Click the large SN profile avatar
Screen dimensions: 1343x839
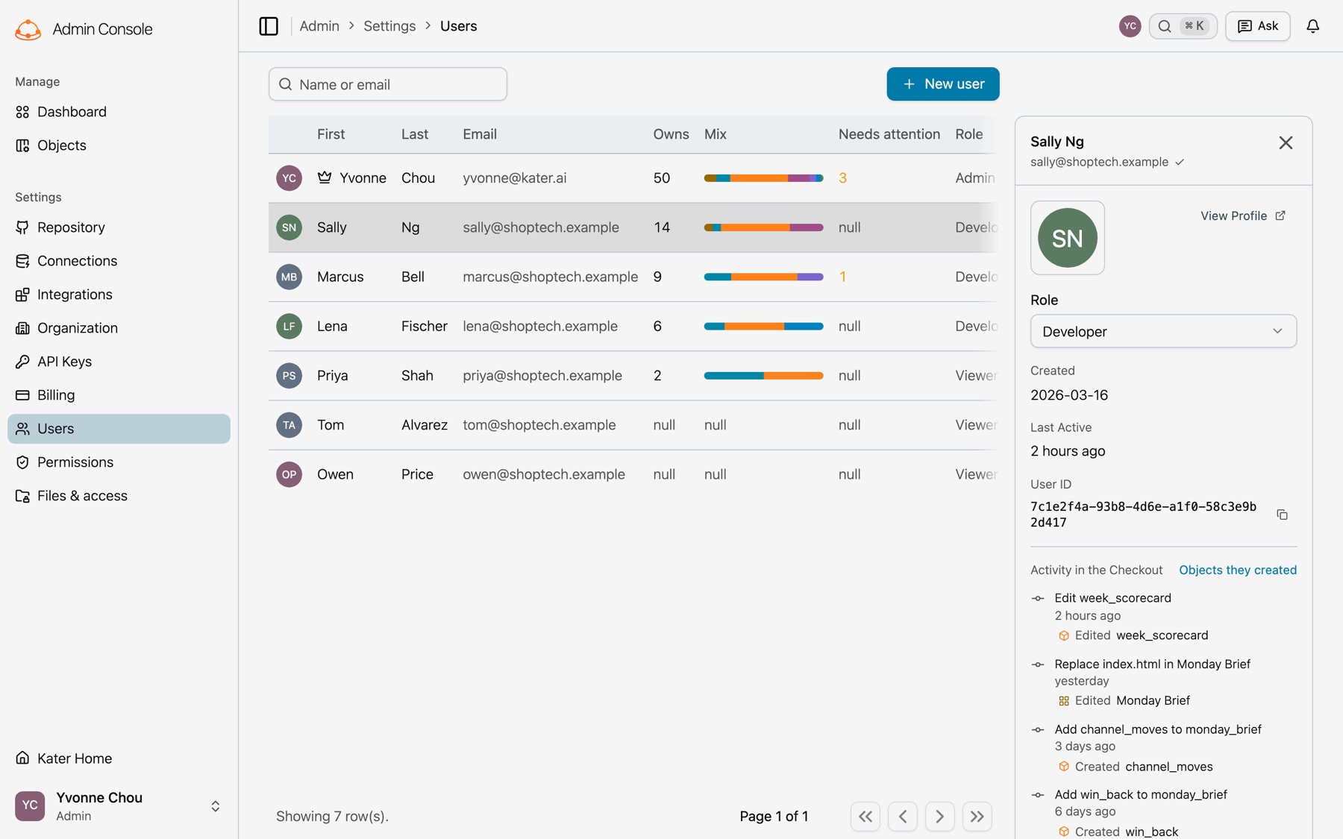[x=1067, y=238]
